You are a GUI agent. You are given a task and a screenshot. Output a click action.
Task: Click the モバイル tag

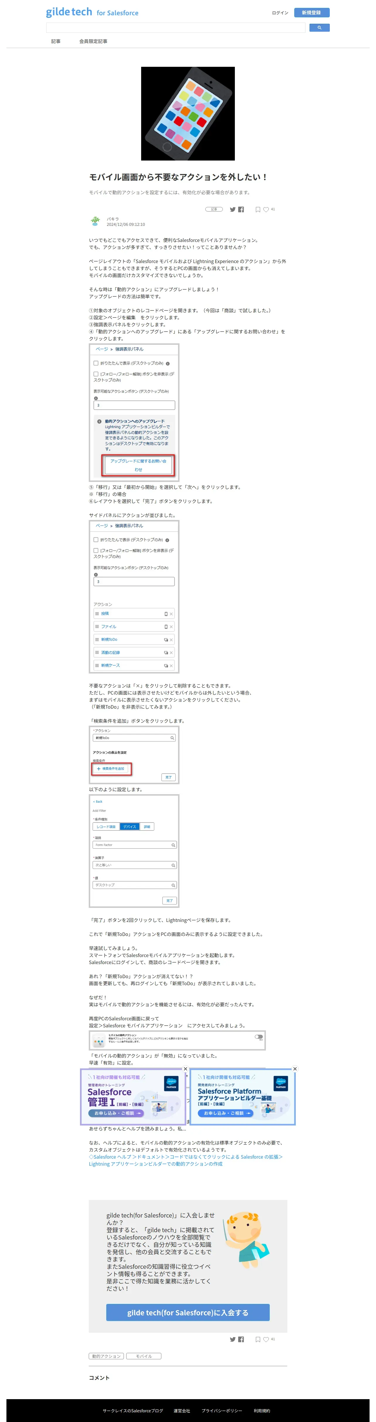pyautogui.click(x=143, y=1356)
